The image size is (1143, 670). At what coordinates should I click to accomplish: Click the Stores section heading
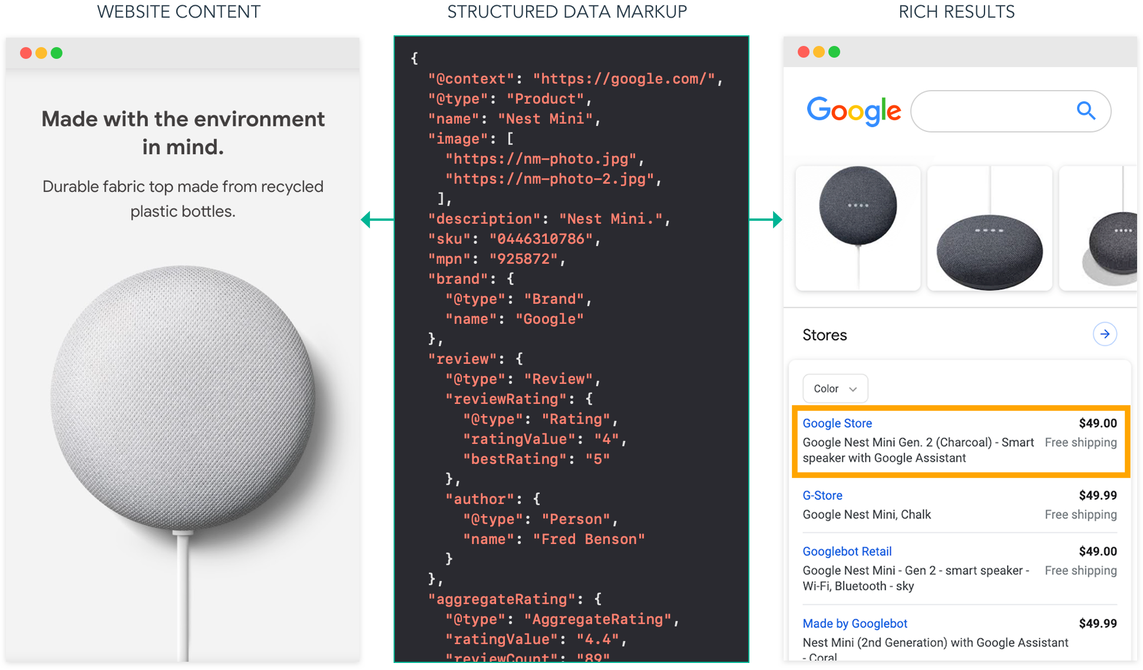(825, 335)
